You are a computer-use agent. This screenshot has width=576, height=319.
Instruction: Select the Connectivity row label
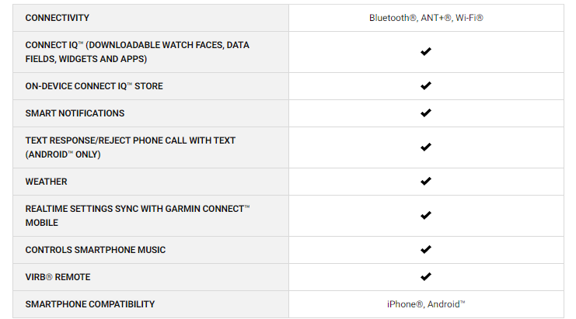click(58, 18)
